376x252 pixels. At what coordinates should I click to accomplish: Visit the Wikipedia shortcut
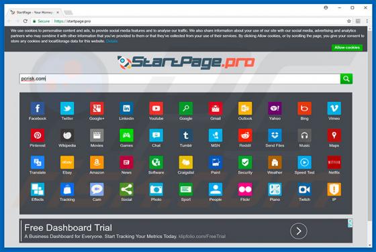(x=67, y=135)
